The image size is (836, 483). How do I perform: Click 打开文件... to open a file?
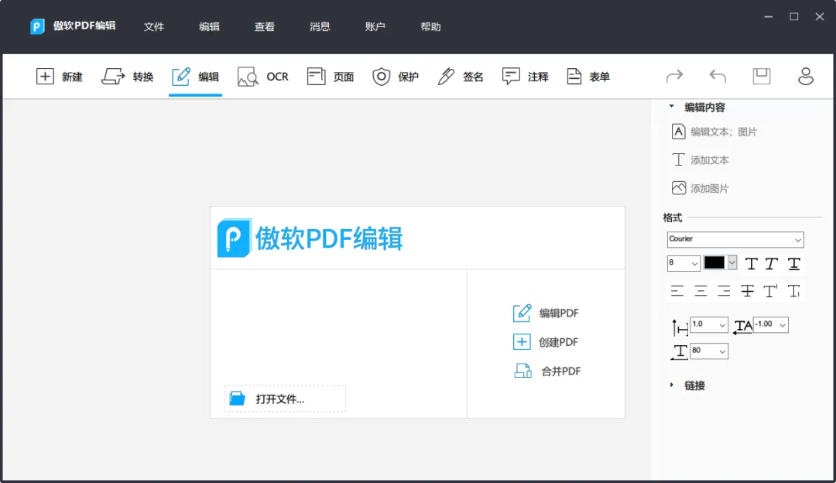click(x=285, y=399)
